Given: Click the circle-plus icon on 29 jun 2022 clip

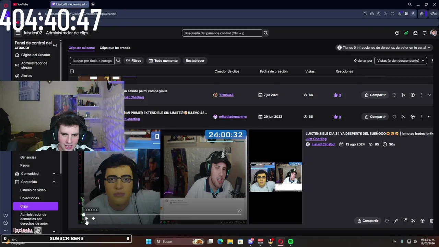Looking at the screenshot, I should pos(413,117).
